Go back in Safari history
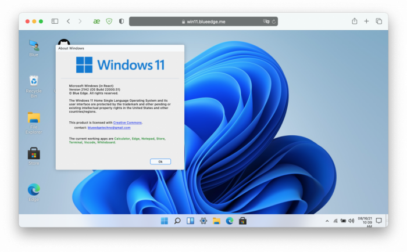This screenshot has width=407, height=252. tap(68, 21)
